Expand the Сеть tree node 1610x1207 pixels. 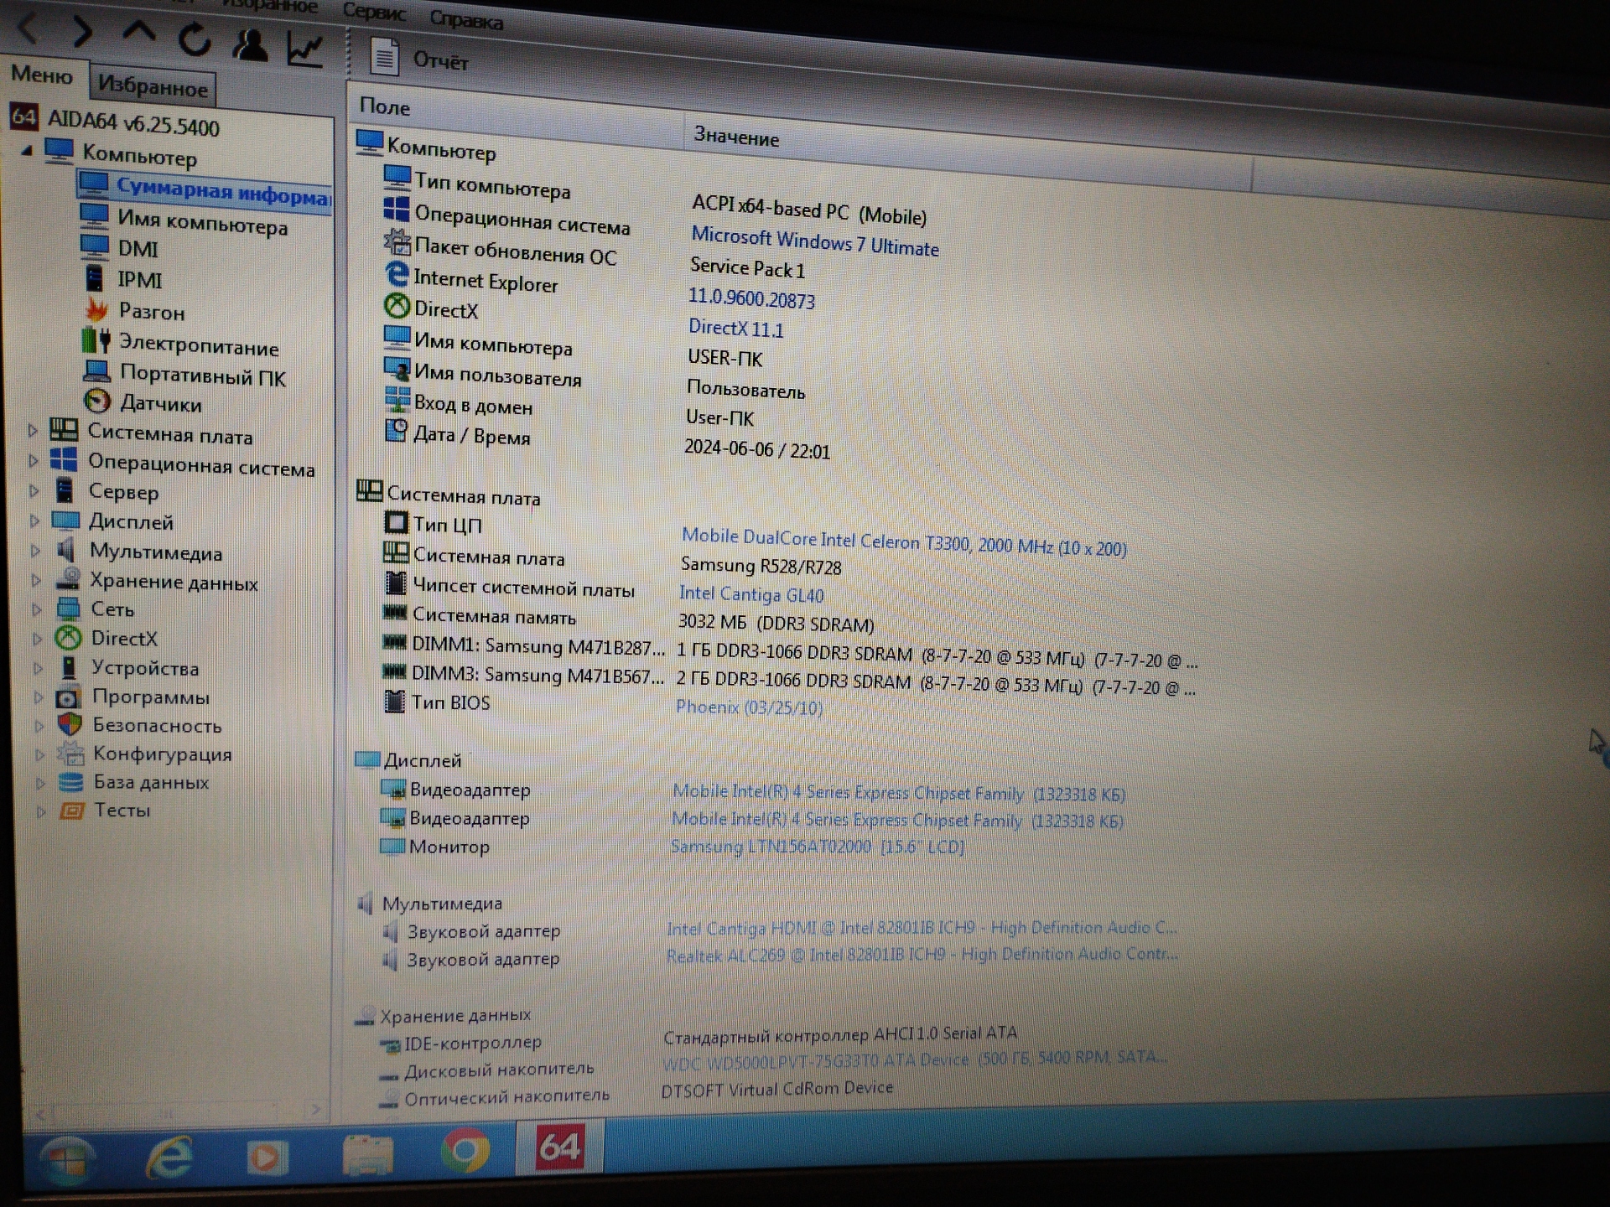tap(37, 609)
